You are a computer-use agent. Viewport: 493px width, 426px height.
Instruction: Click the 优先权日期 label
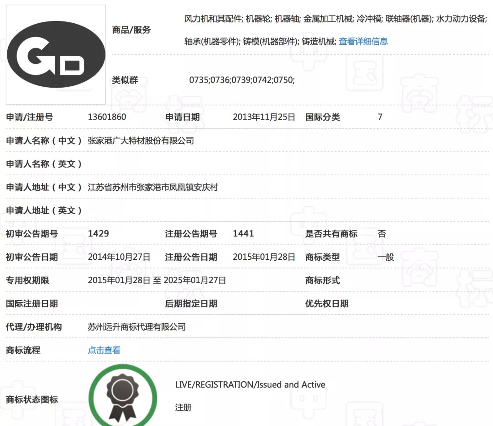[x=327, y=304]
